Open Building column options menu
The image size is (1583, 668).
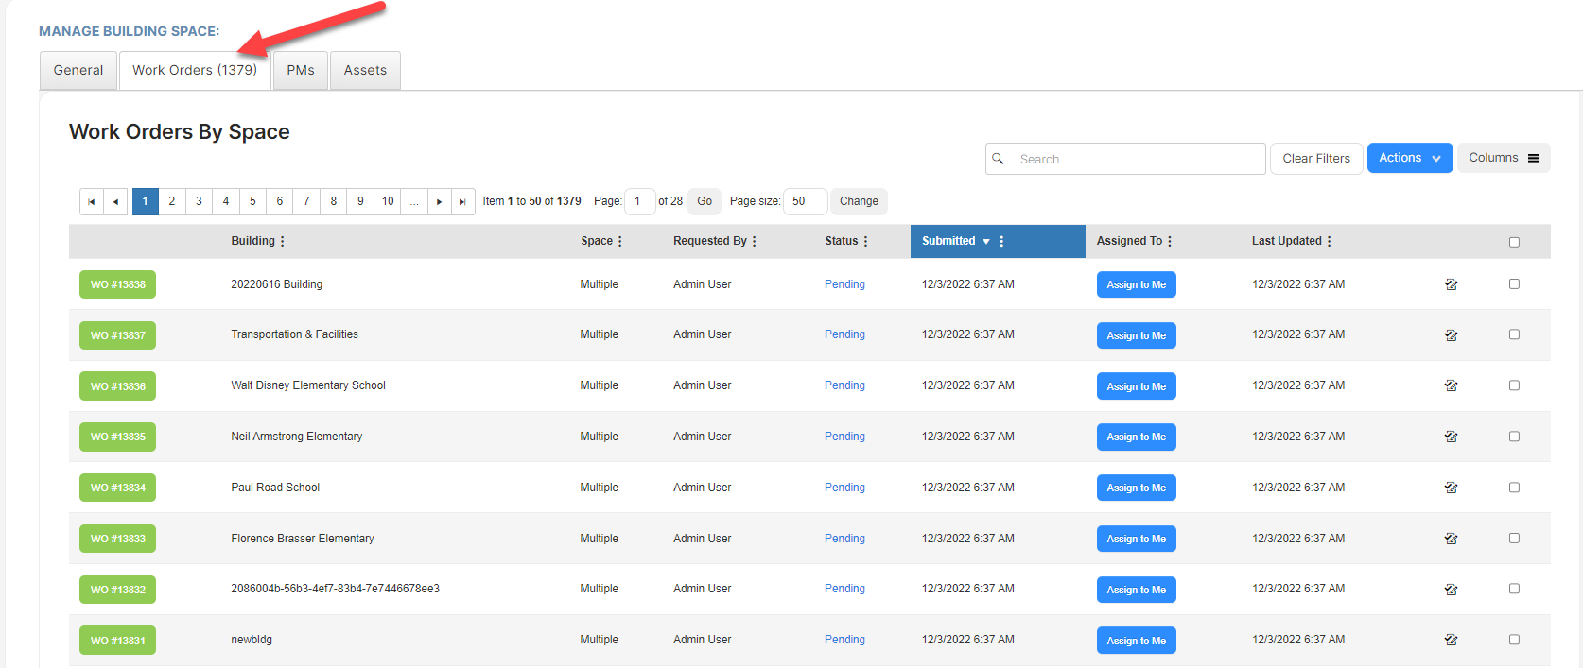tap(282, 241)
